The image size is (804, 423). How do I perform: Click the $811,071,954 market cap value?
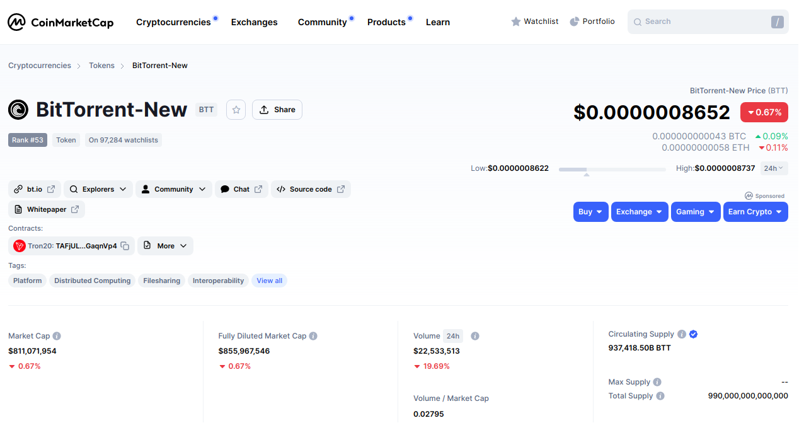point(32,351)
